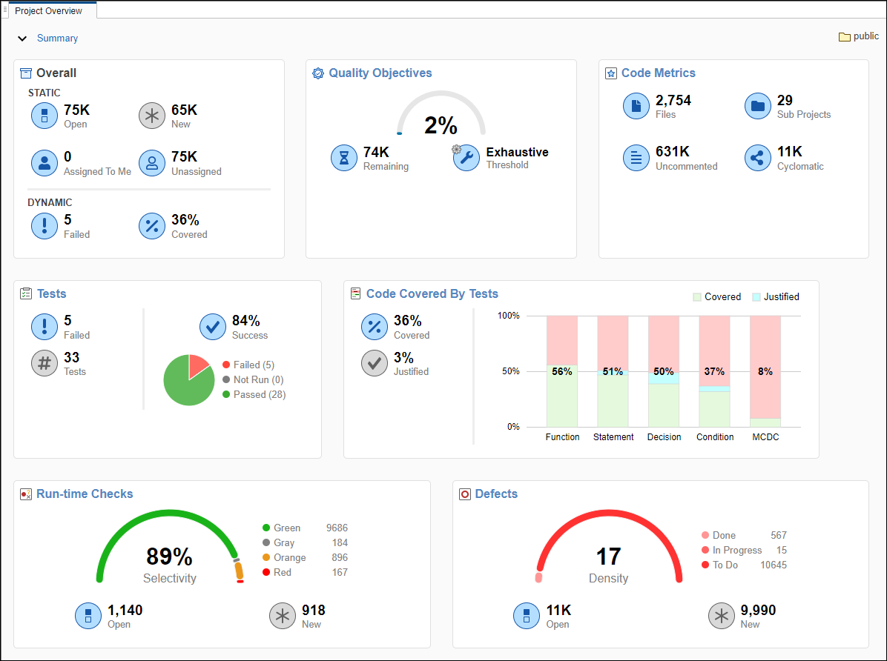Screen dimensions: 887x661
Task: Click the Files document icon in Code Metrics
Action: tap(636, 106)
